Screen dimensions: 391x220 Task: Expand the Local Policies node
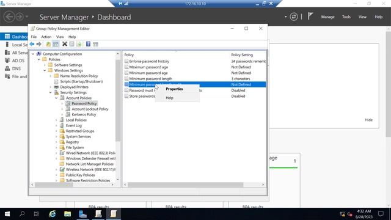[56, 120]
